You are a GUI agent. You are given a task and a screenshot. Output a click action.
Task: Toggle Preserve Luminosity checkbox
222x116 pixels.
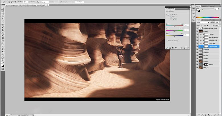(167, 41)
